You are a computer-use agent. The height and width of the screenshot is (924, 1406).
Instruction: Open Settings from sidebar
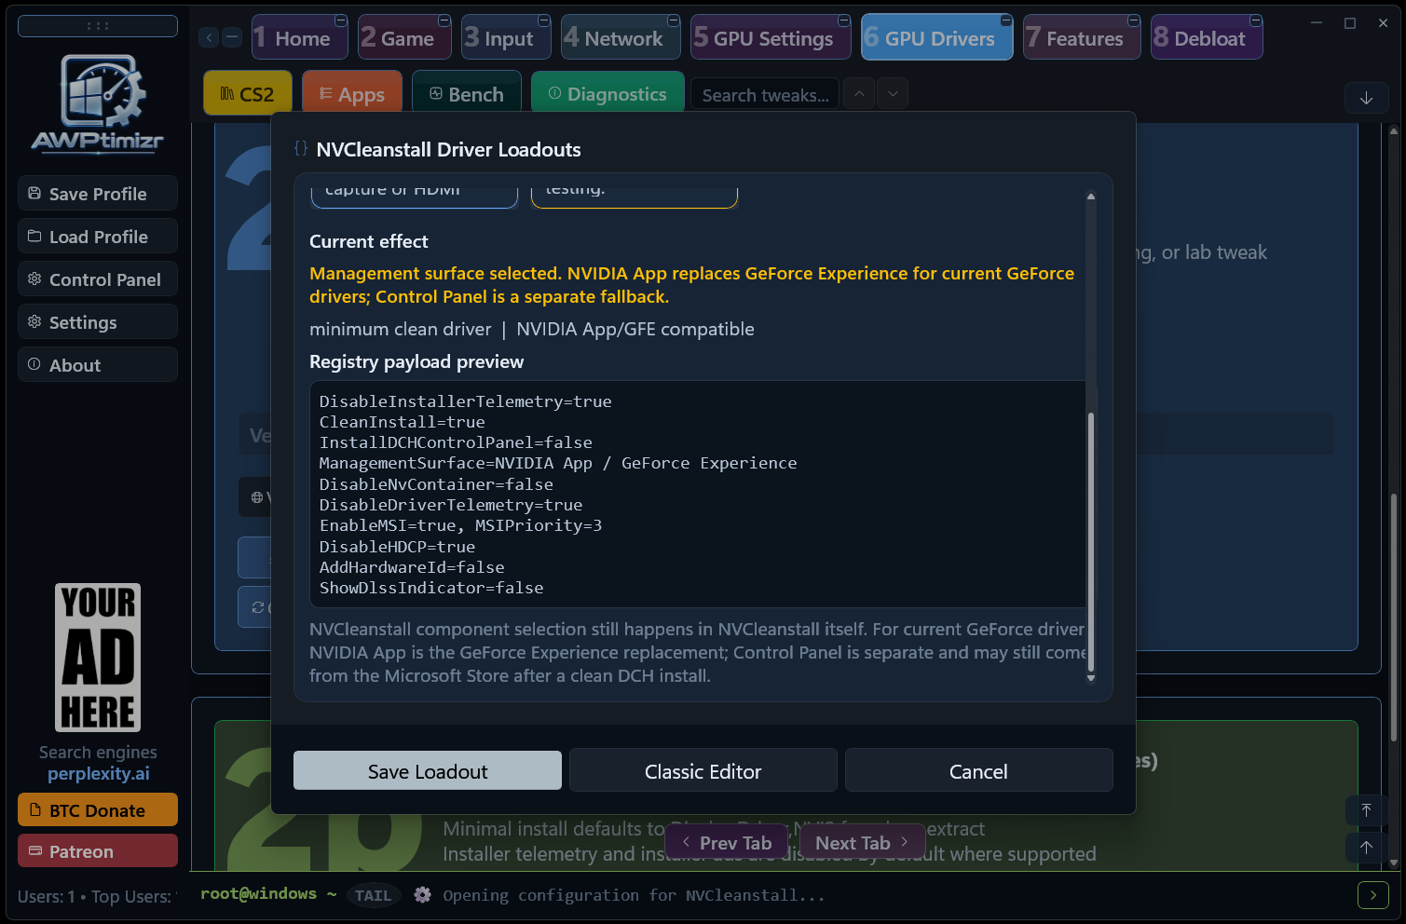[98, 322]
